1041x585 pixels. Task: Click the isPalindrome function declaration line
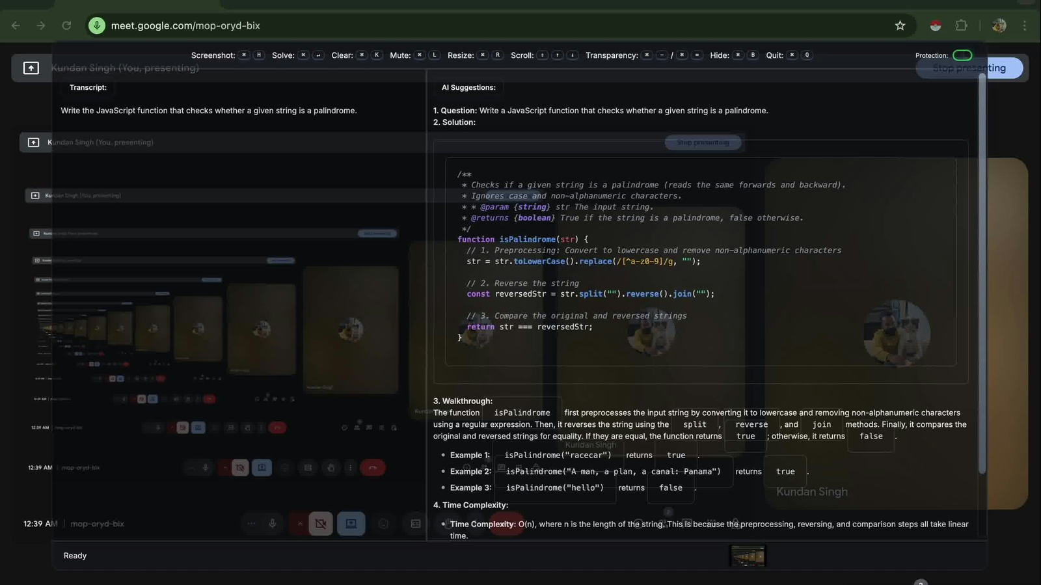point(522,239)
